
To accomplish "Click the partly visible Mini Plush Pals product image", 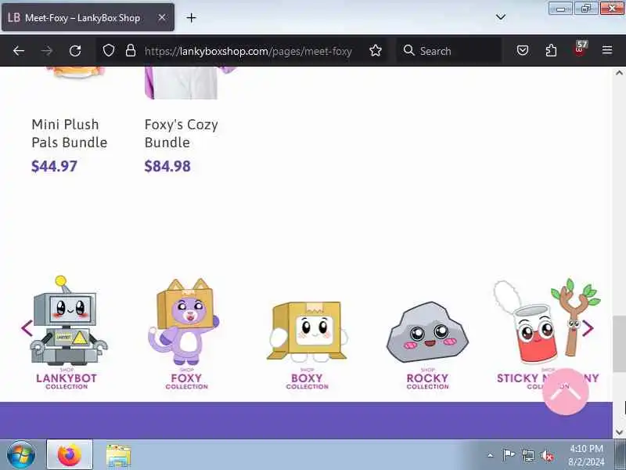I will click(74, 73).
